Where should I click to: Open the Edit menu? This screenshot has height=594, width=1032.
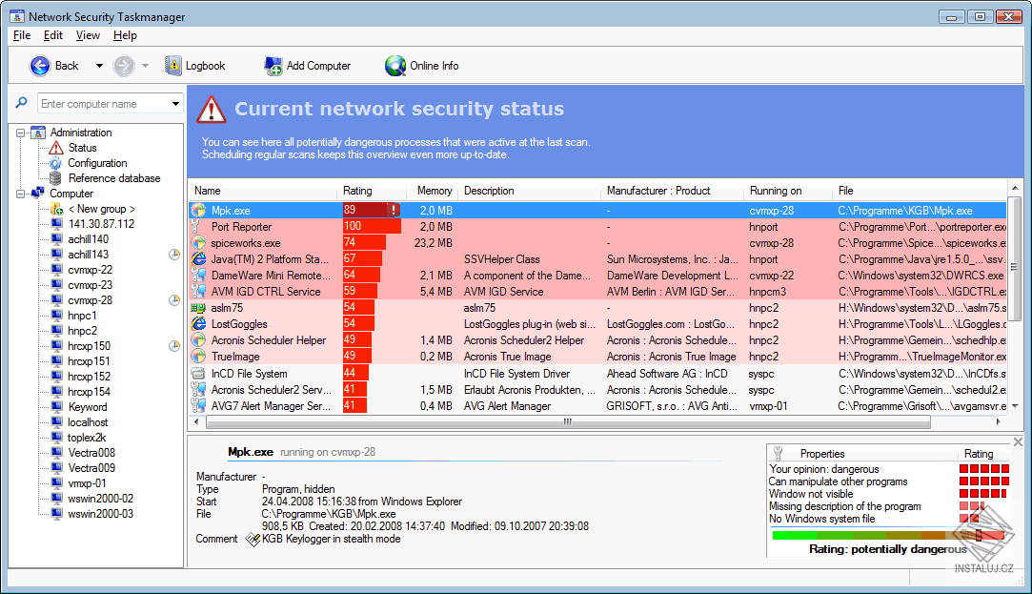[52, 35]
